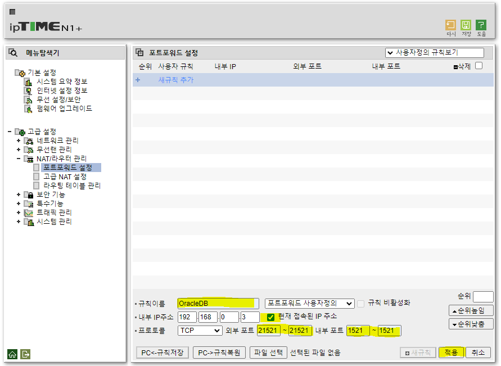Click the 특수기능 icon
501x366 pixels.
coord(29,204)
